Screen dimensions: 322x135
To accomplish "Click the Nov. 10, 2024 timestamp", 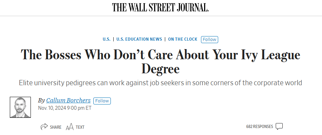I will [x=65, y=108].
